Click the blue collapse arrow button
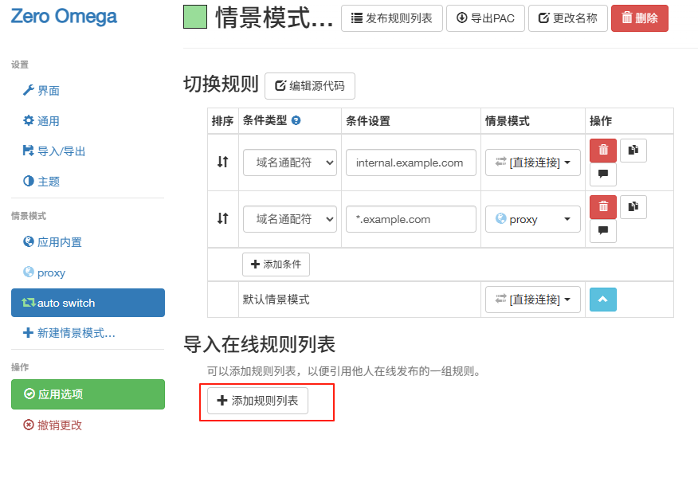Screen dimensions: 698x478 click(603, 300)
